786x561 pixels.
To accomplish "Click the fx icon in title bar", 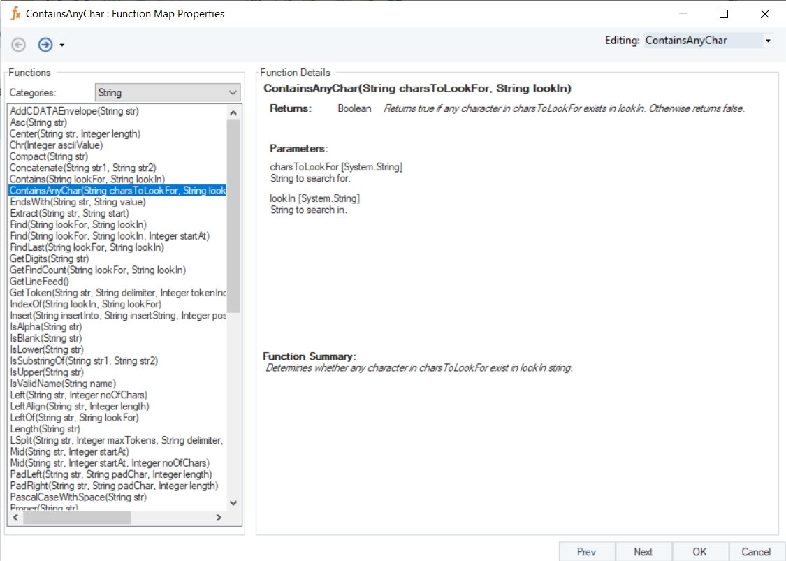I will tap(15, 14).
